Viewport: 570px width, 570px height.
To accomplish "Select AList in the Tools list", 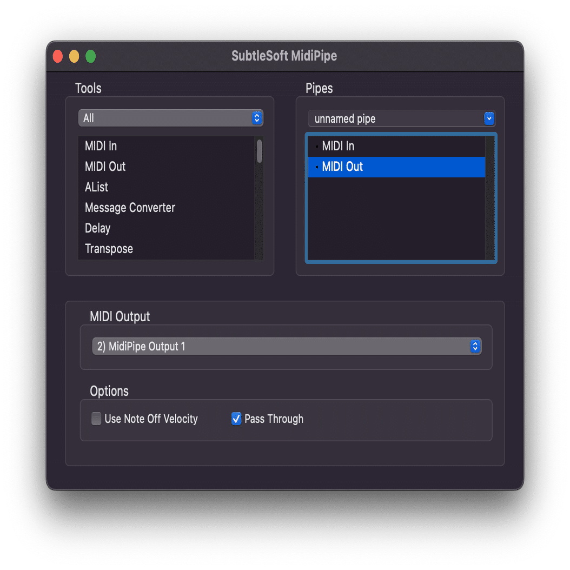I will point(167,187).
